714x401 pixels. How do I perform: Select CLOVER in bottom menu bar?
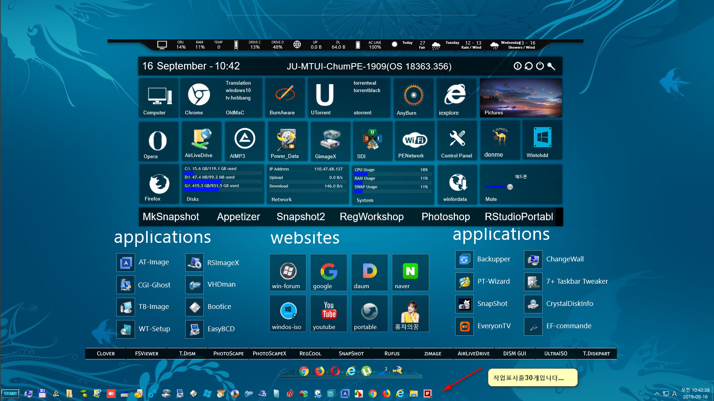click(106, 353)
